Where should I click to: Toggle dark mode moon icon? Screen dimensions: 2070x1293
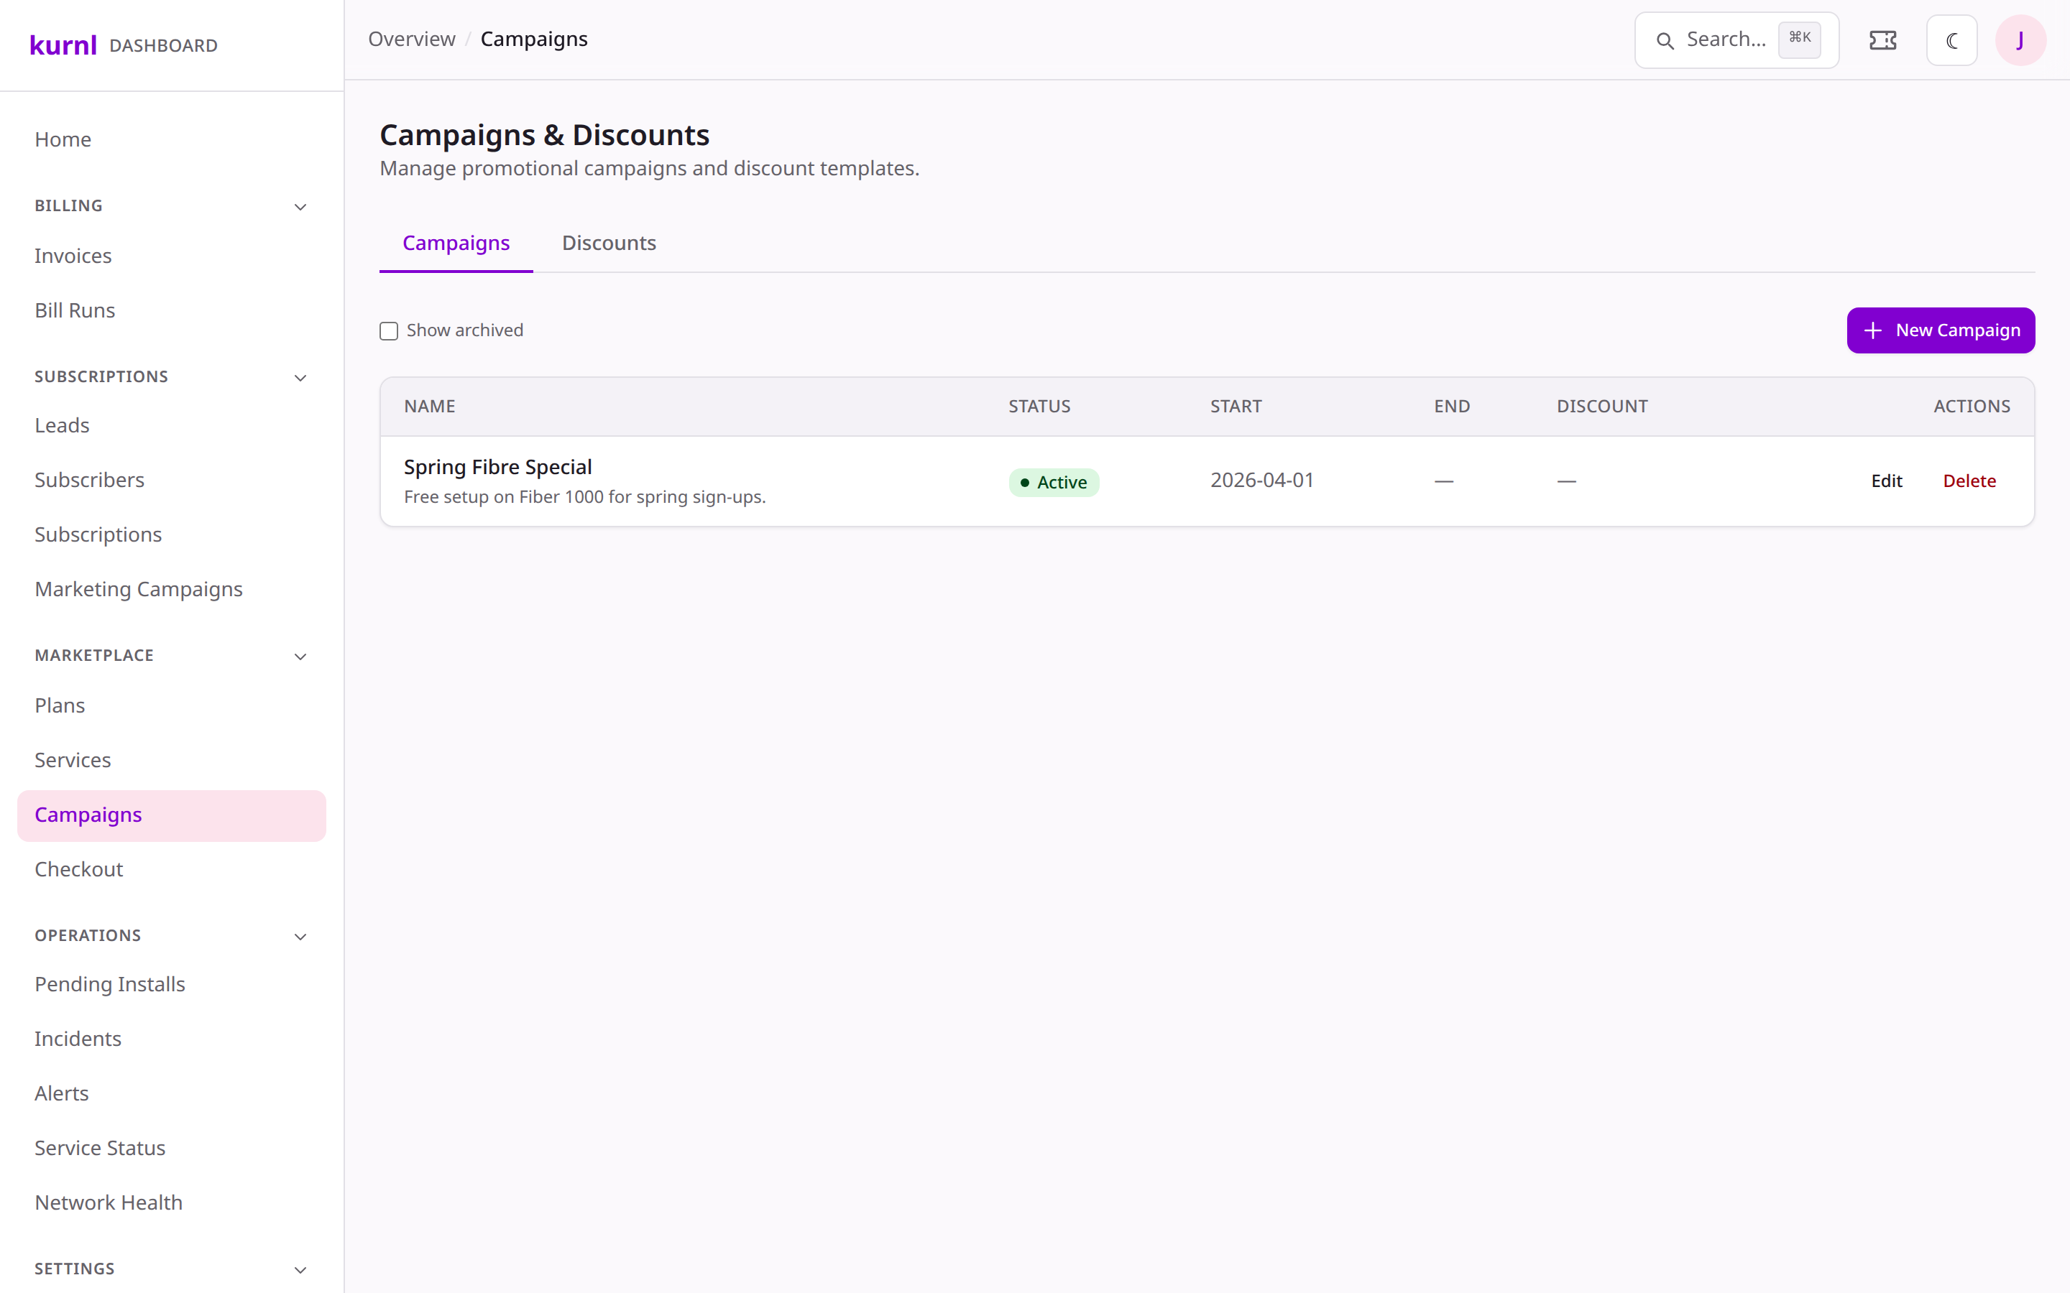click(1951, 40)
